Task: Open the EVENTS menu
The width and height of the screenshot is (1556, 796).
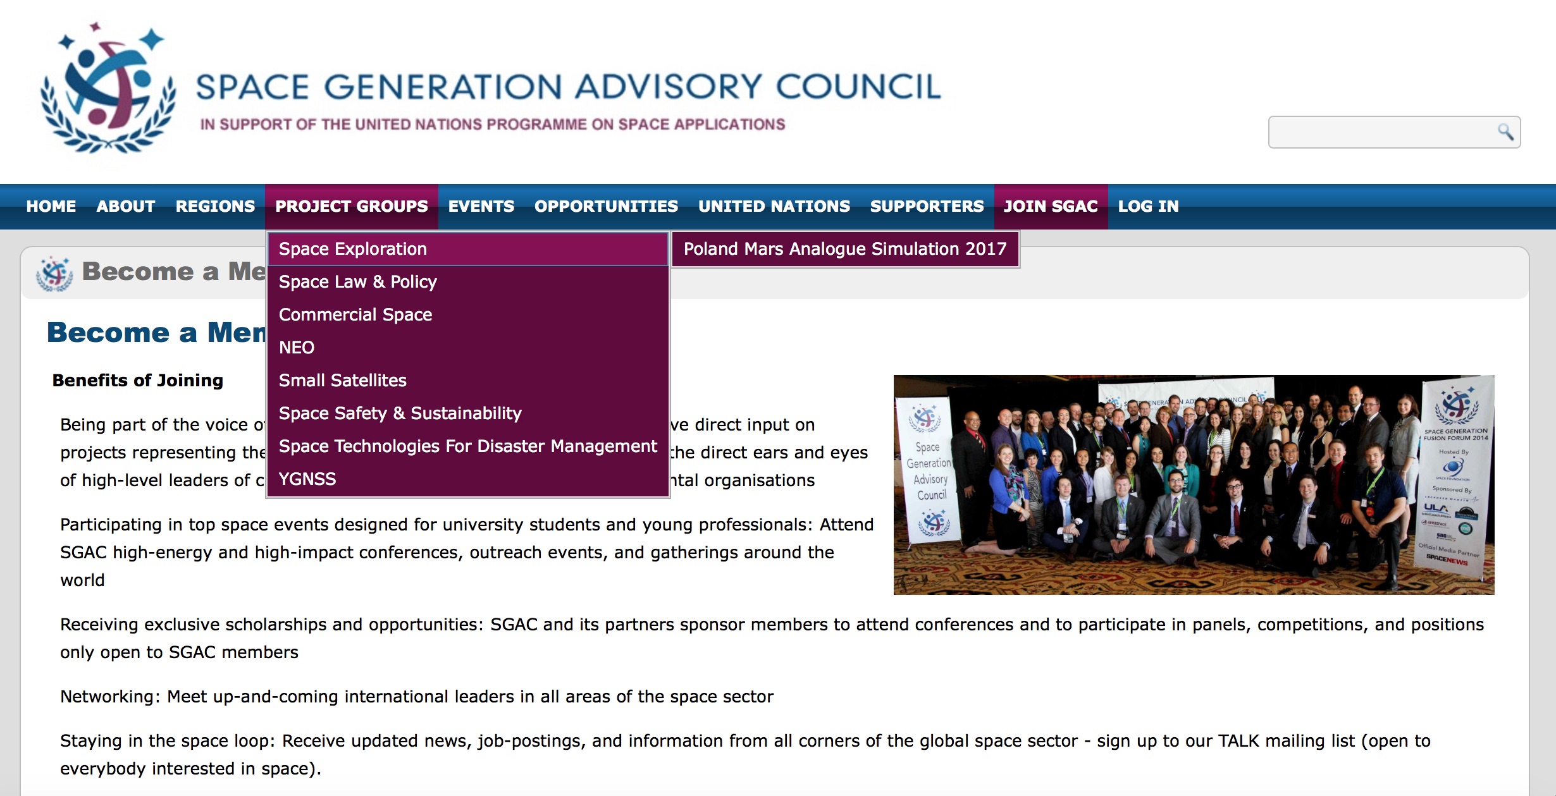Action: coord(481,206)
